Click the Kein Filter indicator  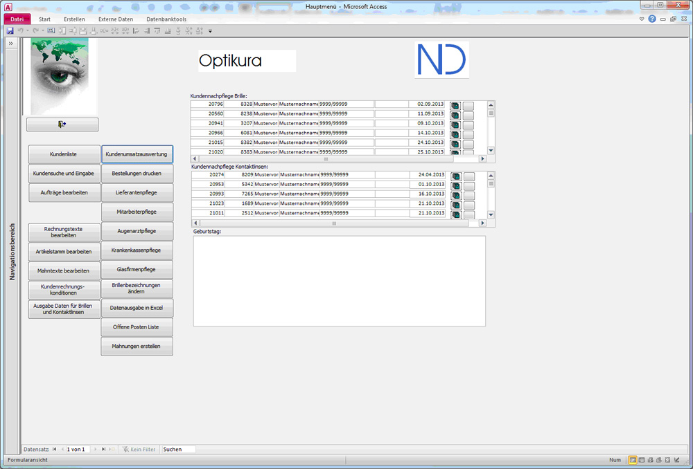point(139,449)
